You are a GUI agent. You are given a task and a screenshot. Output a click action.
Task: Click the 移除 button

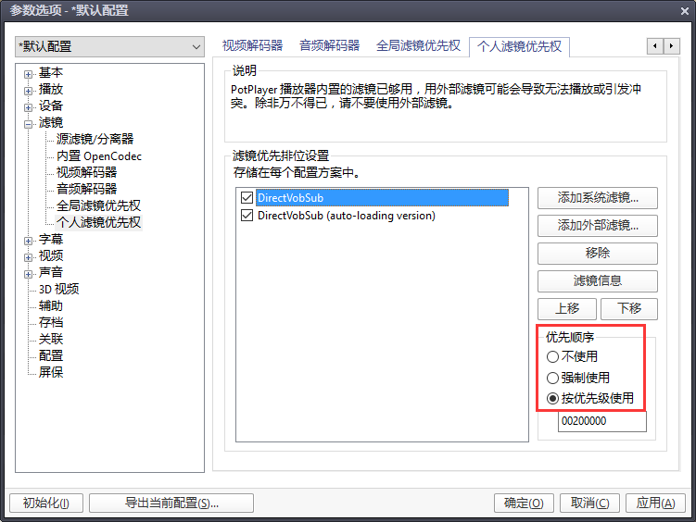point(598,254)
